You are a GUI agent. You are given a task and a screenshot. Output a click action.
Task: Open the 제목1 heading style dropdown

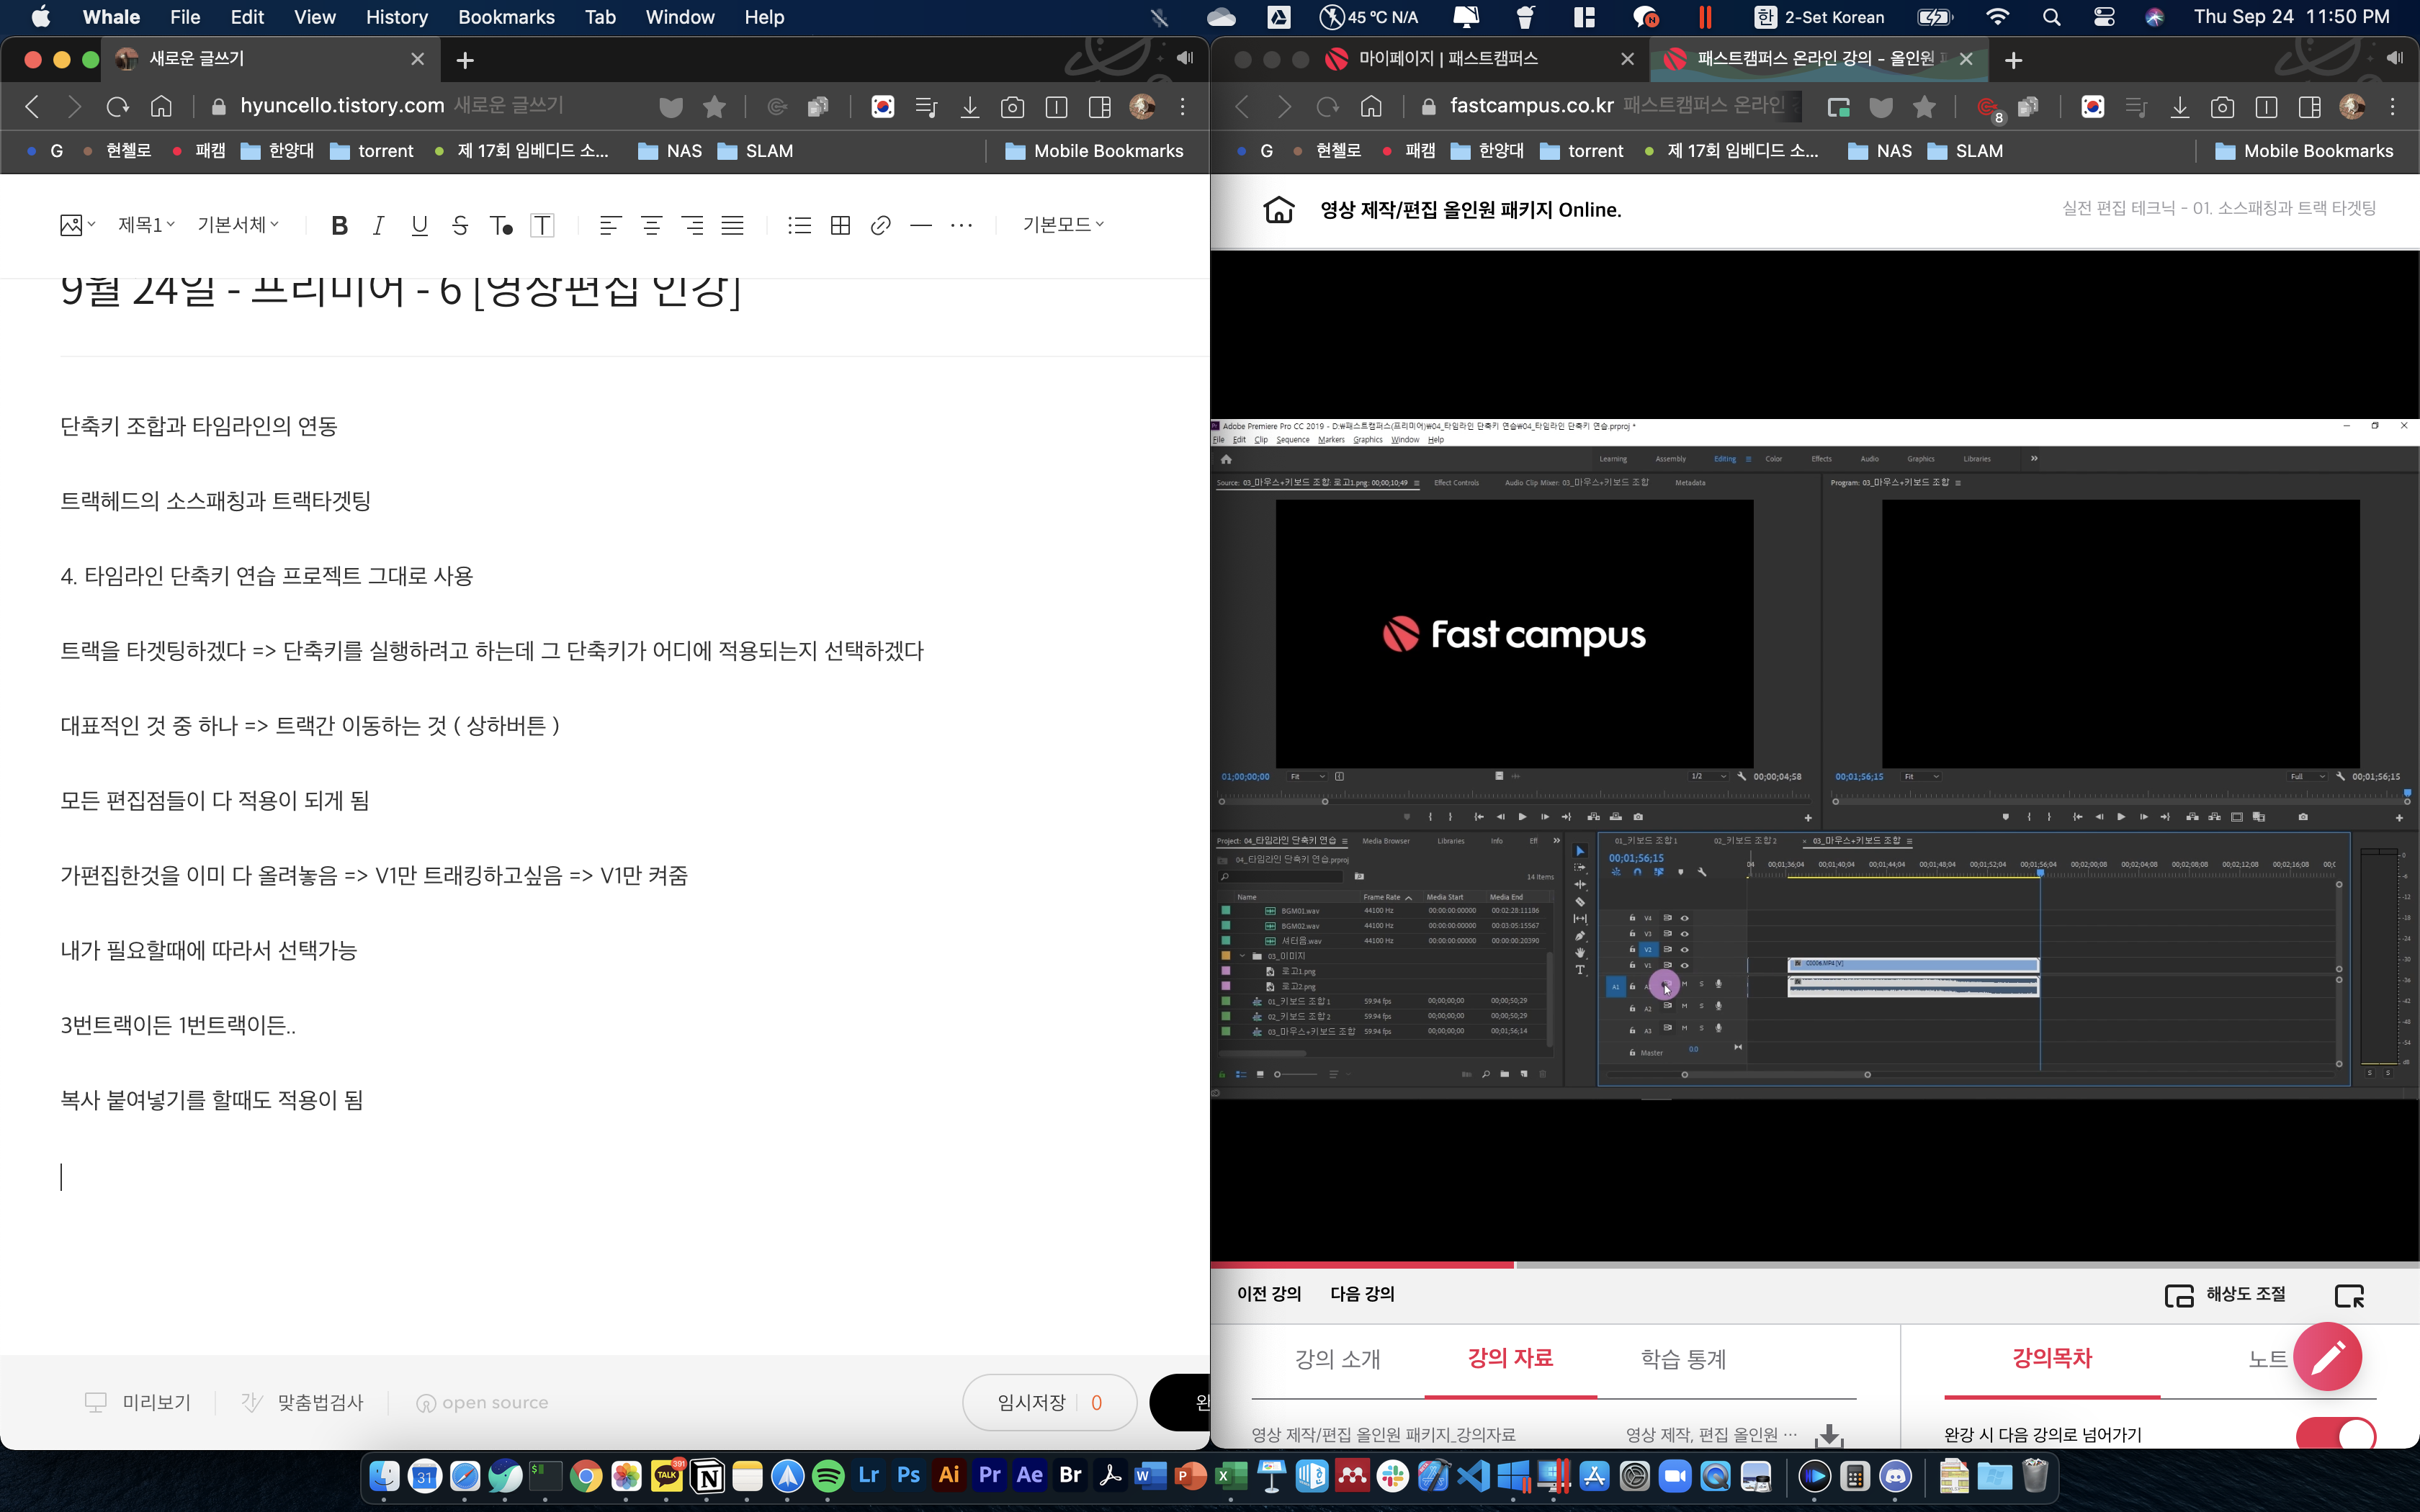coord(146,225)
